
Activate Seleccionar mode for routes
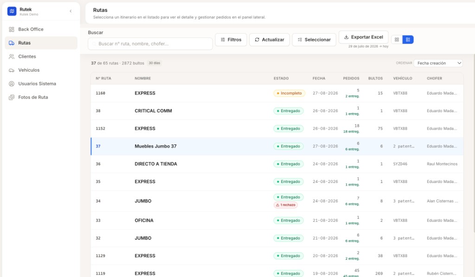pyautogui.click(x=314, y=40)
